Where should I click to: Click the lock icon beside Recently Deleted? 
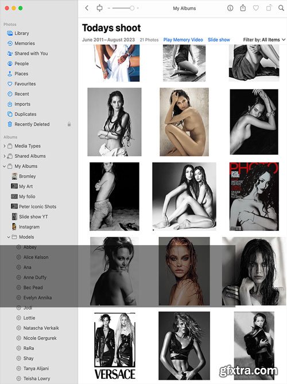(x=69, y=124)
